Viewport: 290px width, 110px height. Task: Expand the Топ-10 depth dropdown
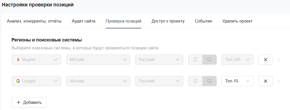[237, 81]
